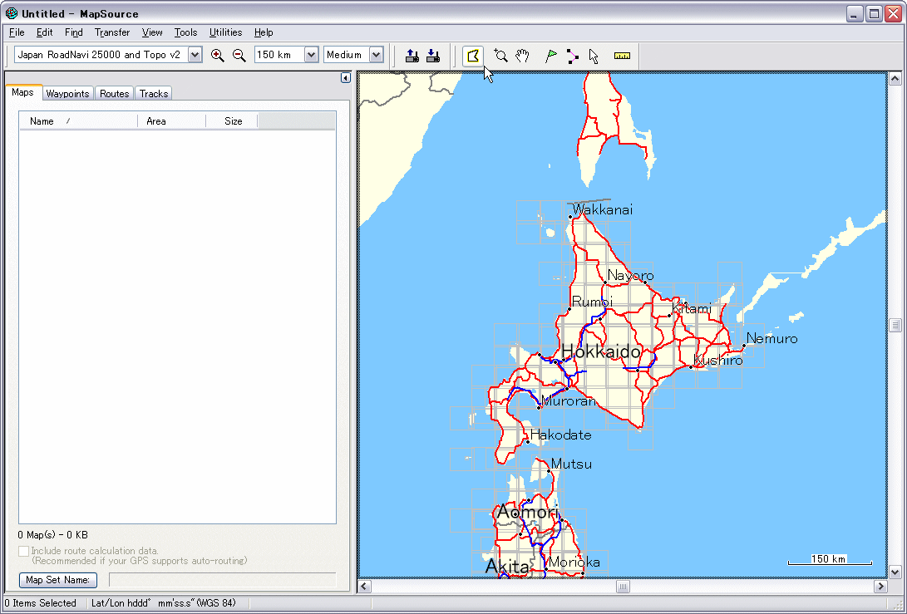Viewport: 907px width, 614px height.
Task: Click the vertical scrollbar thumb of map
Action: 895,325
